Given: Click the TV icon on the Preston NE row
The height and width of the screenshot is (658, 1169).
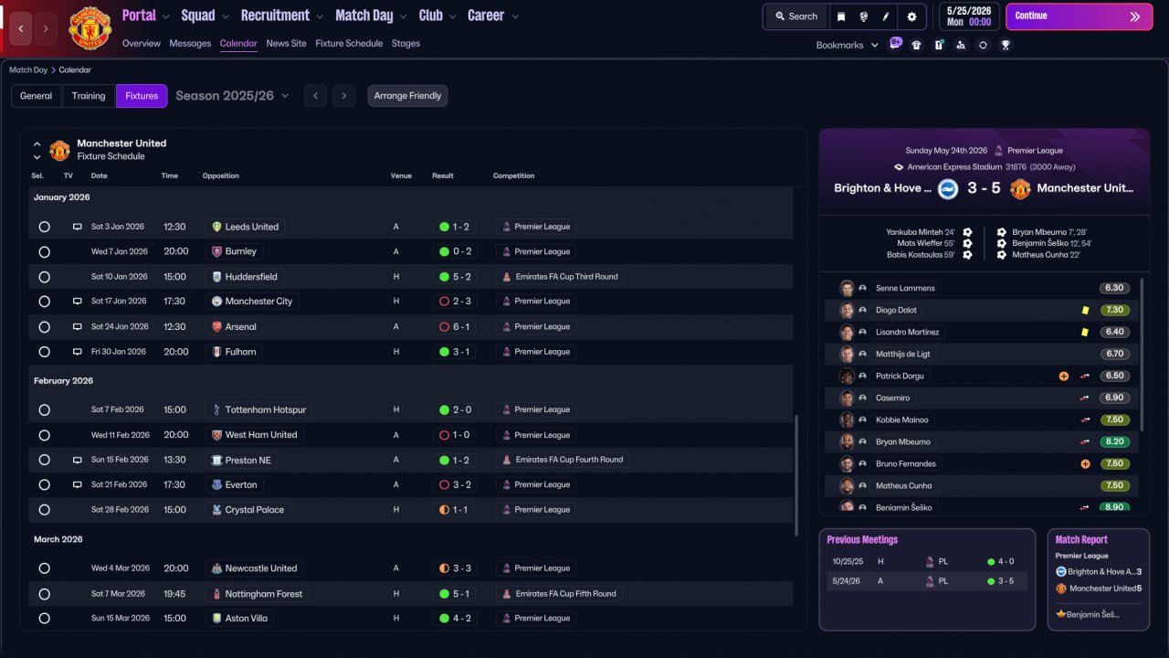Looking at the screenshot, I should 78,460.
